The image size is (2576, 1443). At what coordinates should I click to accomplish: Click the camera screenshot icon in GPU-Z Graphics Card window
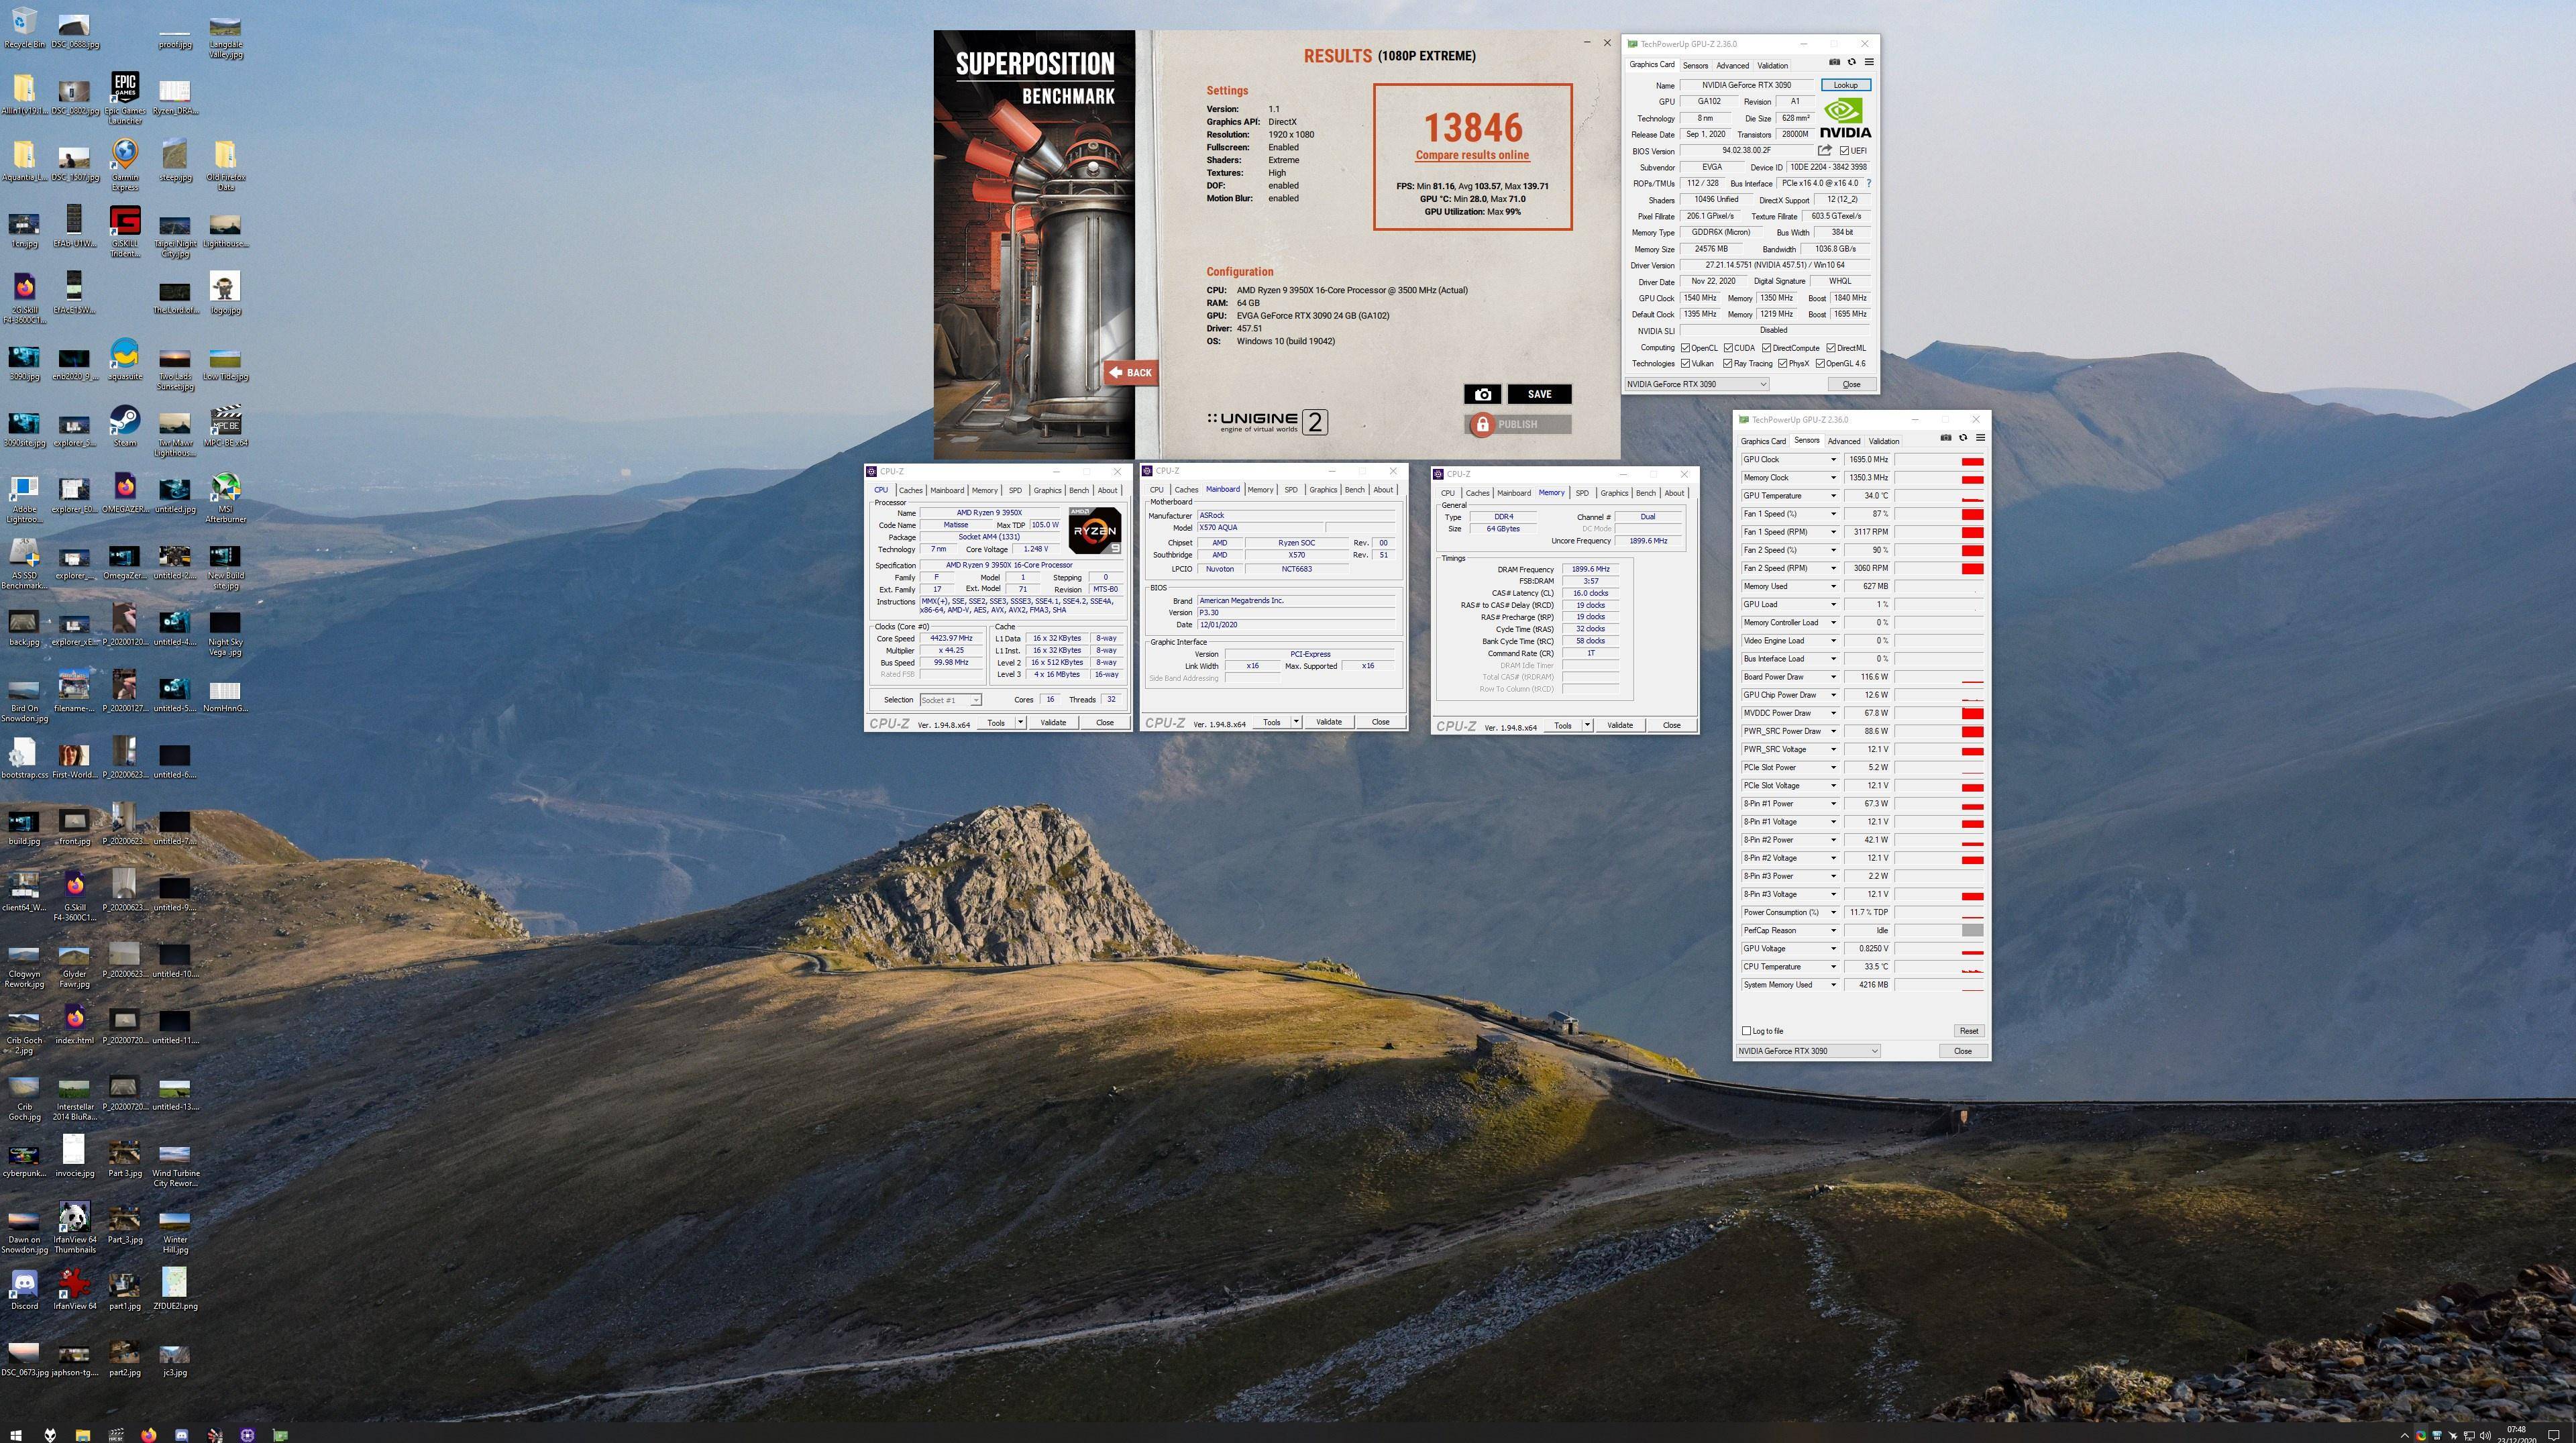(x=1834, y=62)
